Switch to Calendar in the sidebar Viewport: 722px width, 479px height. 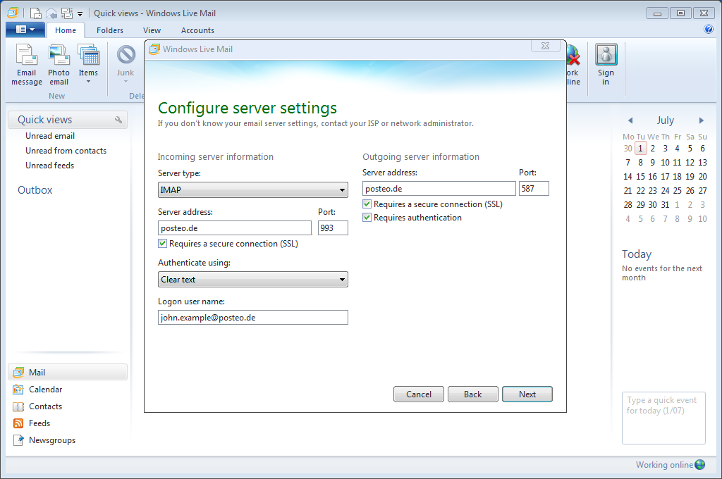tap(44, 389)
